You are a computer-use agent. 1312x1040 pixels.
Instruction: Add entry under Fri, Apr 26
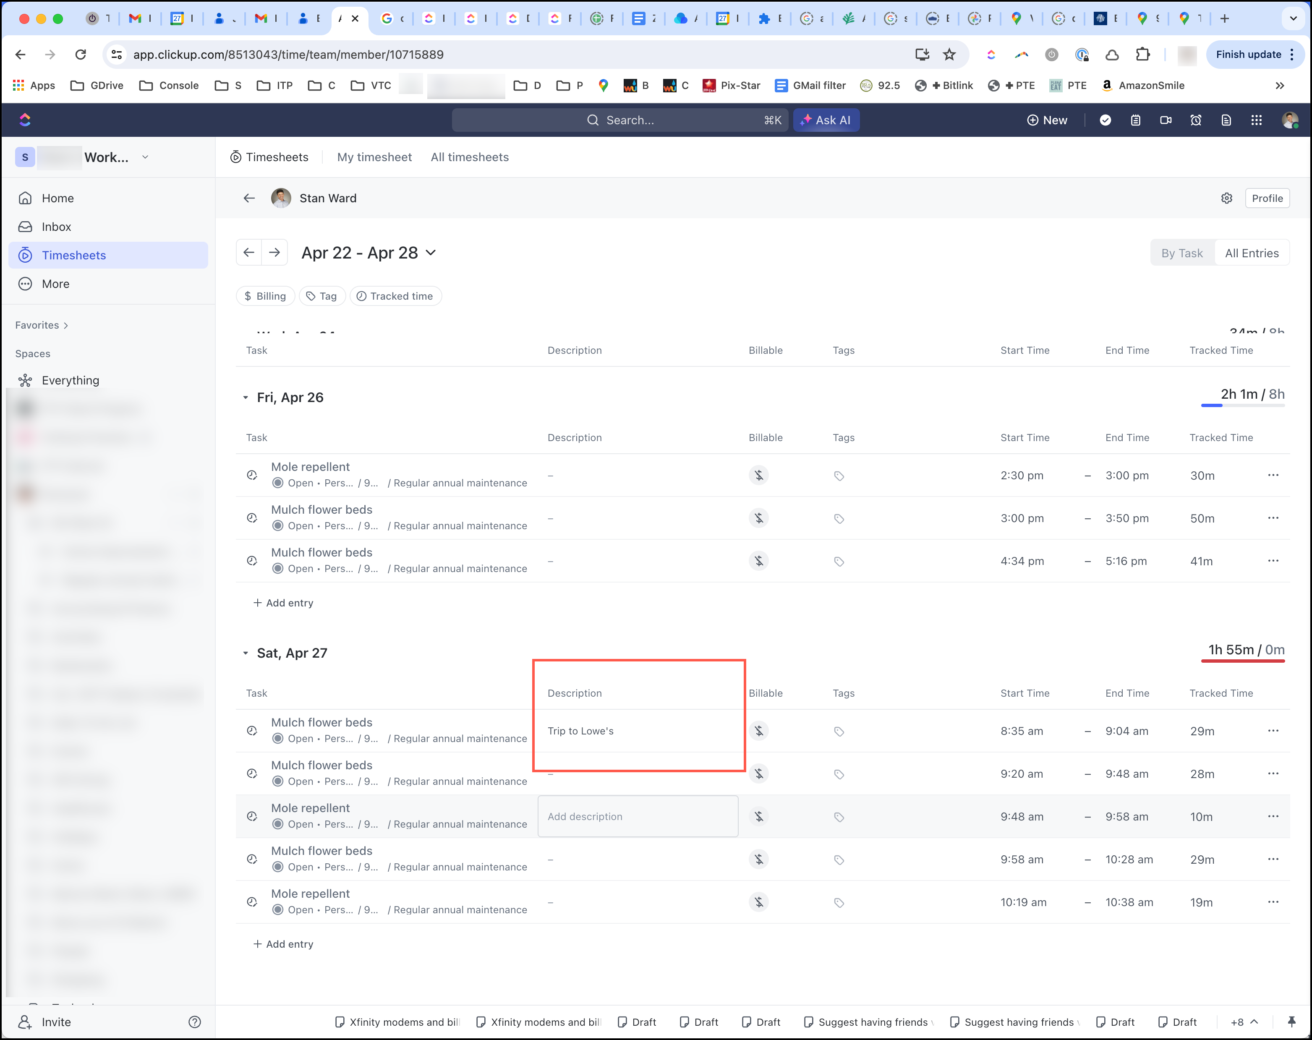click(283, 602)
